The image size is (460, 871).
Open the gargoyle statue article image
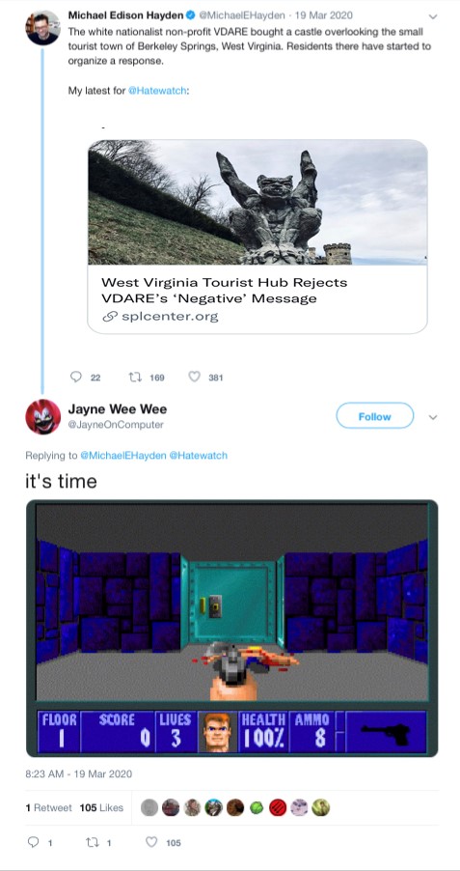(x=257, y=202)
